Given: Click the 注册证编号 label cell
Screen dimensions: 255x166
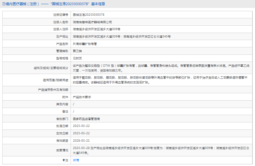Looking at the screenshot, I should 61,15.
